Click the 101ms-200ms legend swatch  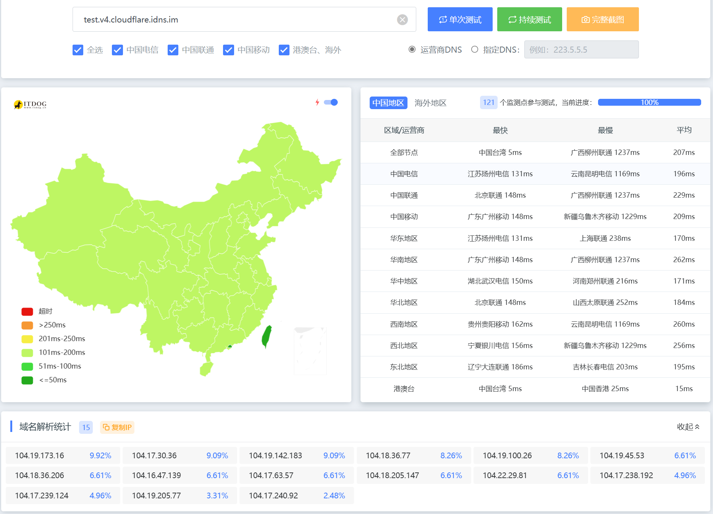tap(27, 353)
